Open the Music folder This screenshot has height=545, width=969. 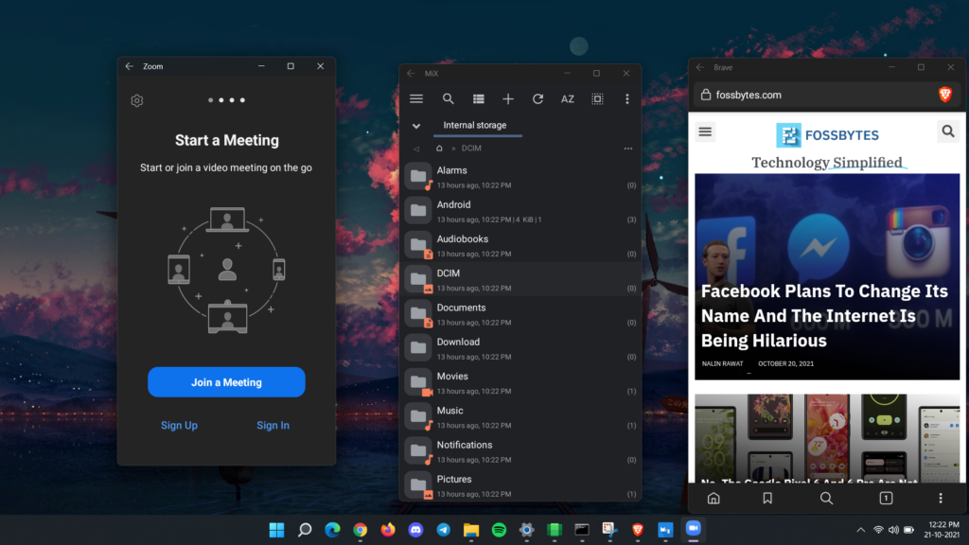pos(521,416)
